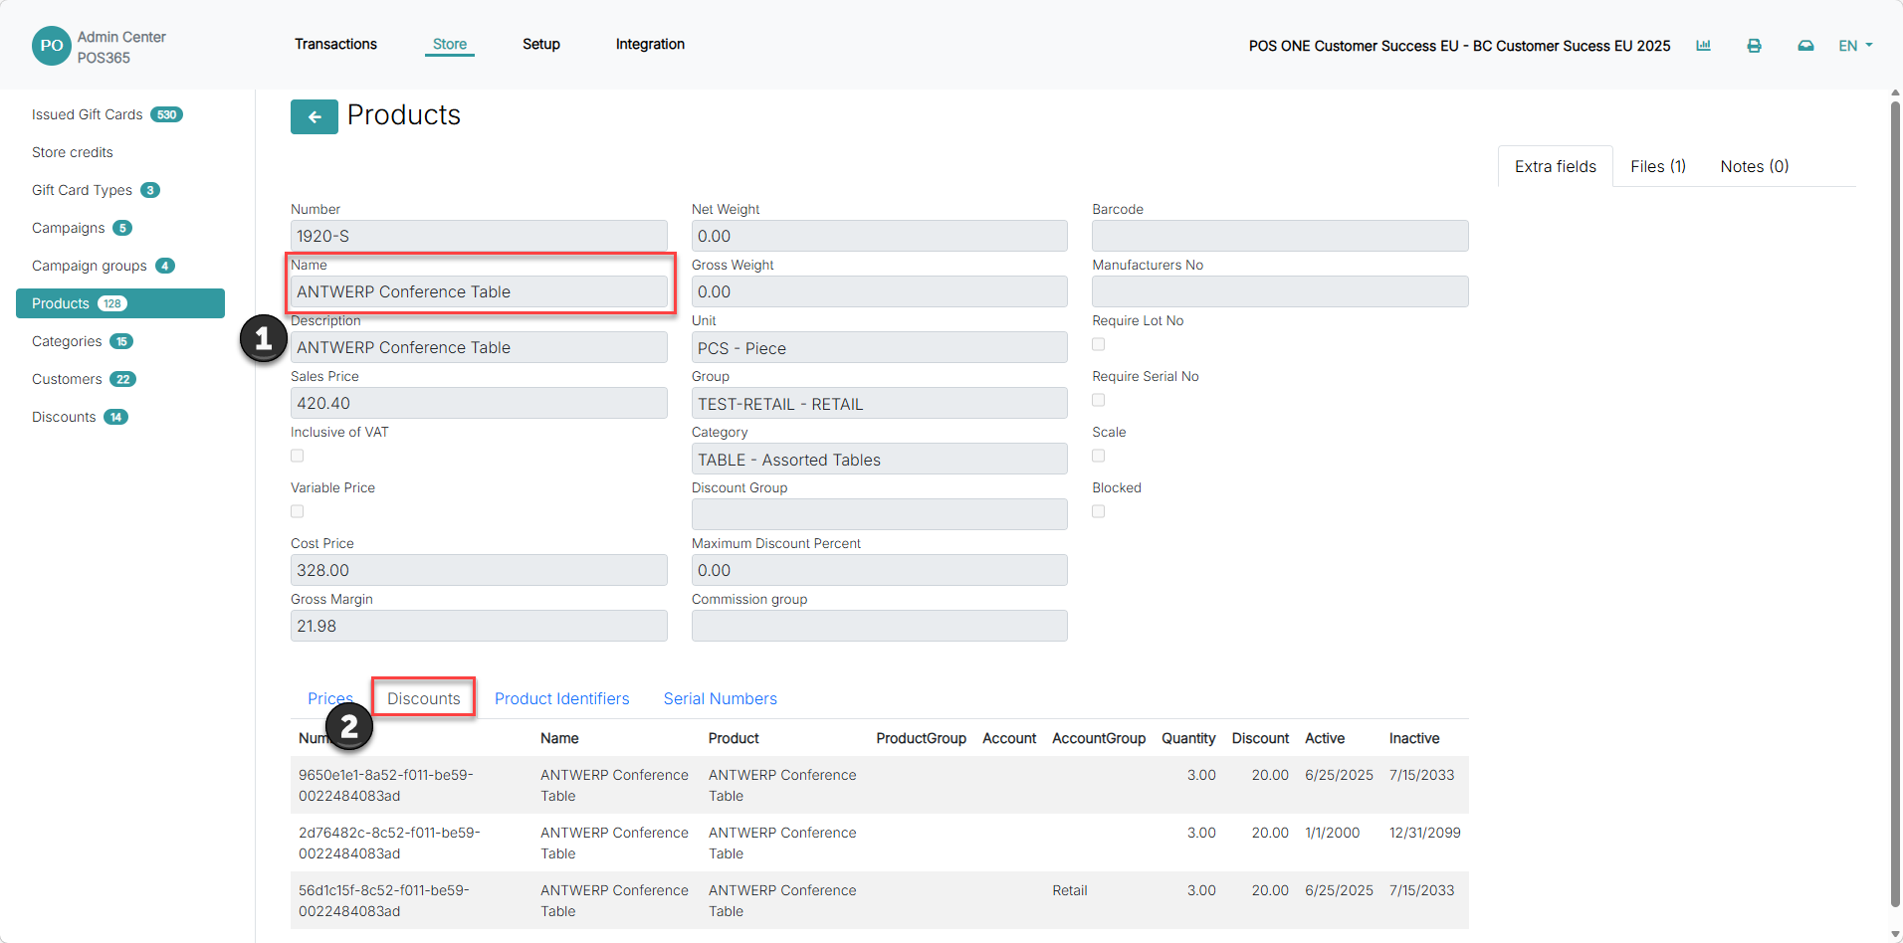
Task: Toggle the Scale checkbox
Action: pos(1098,456)
